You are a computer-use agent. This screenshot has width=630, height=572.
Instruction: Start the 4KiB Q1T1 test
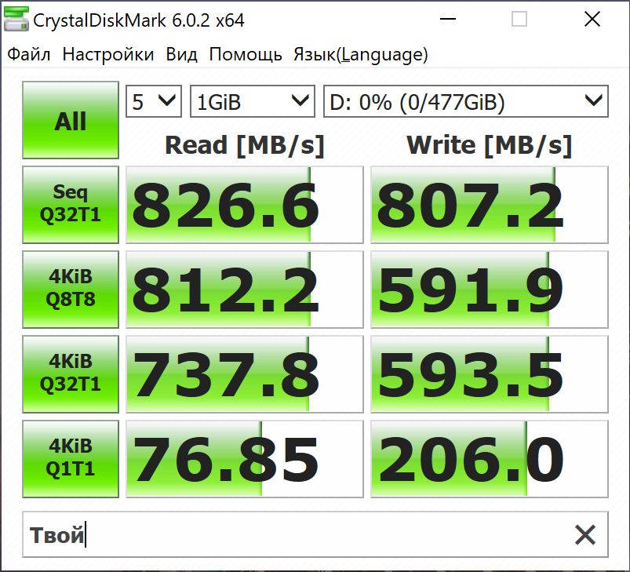point(71,459)
